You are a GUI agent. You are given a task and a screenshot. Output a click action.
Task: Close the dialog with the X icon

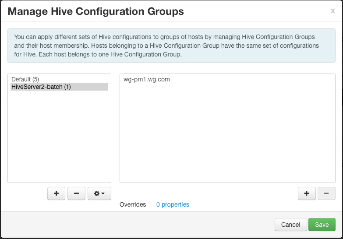(333, 11)
